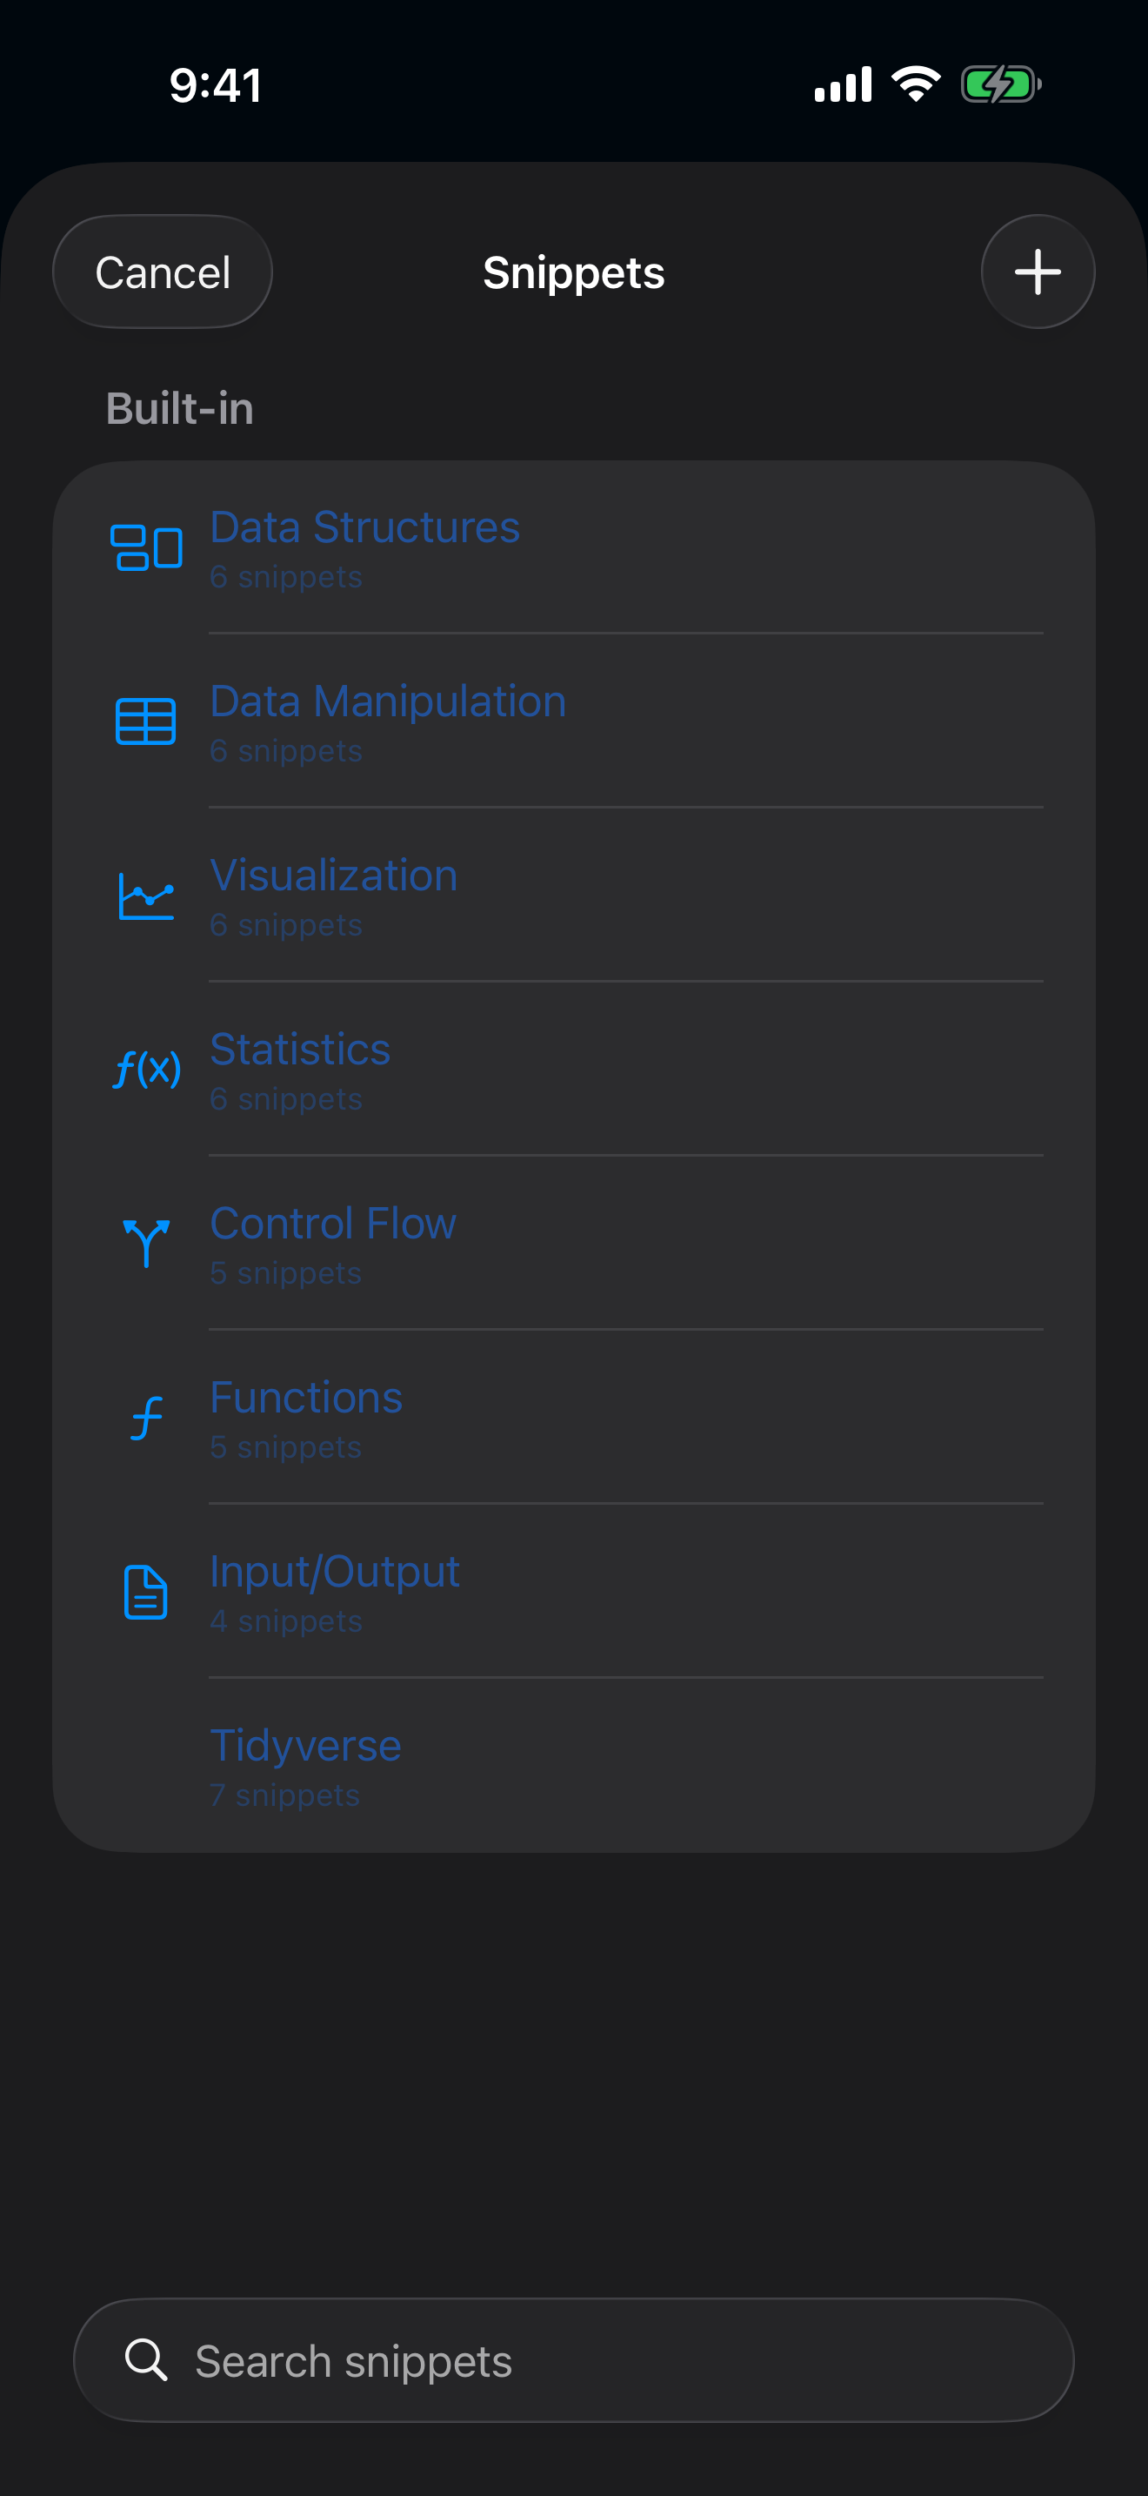Select the Built-in section header
The image size is (1148, 2496).
tap(180, 409)
